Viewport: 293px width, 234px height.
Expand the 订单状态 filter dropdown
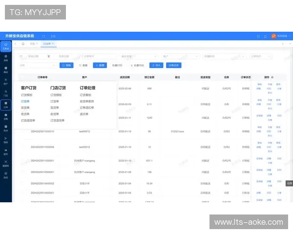(261, 56)
